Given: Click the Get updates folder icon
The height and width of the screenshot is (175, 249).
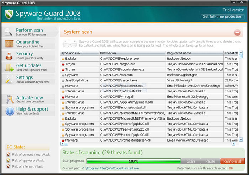Looking at the screenshot, I should pos(9,68).
